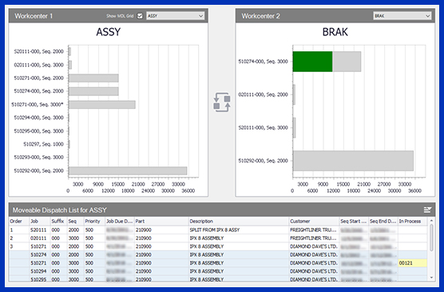Sort by the Priority column header
Screen dimensions: 444x292
point(94,221)
